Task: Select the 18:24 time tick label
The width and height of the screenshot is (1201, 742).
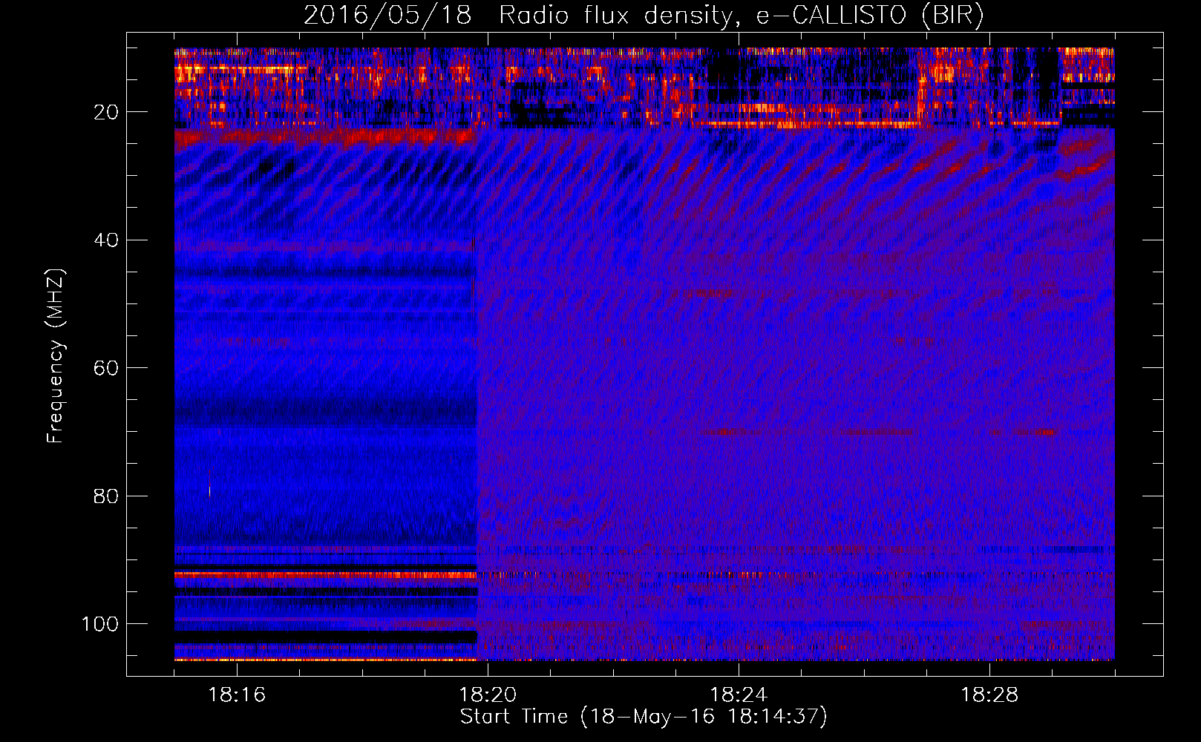Action: (x=739, y=695)
